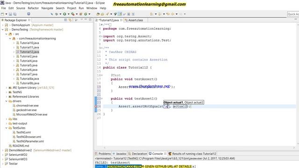Collapse the Javadoc fold at line 9
Image resolution: width=299 pixels, height=168 pixels.
pyautogui.click(x=101, y=48)
